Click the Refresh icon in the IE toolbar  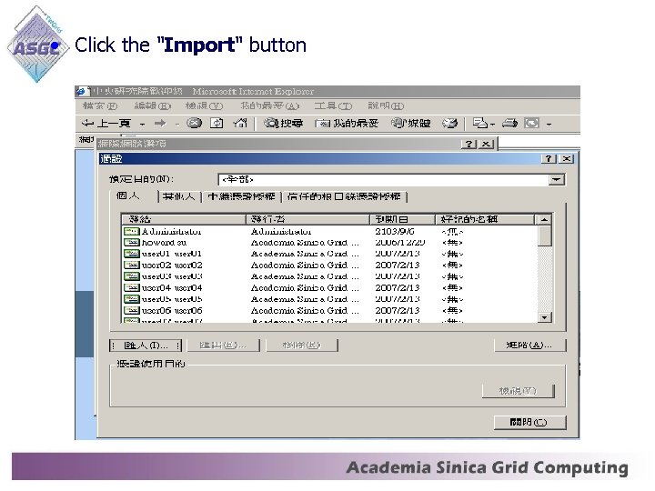point(217,123)
